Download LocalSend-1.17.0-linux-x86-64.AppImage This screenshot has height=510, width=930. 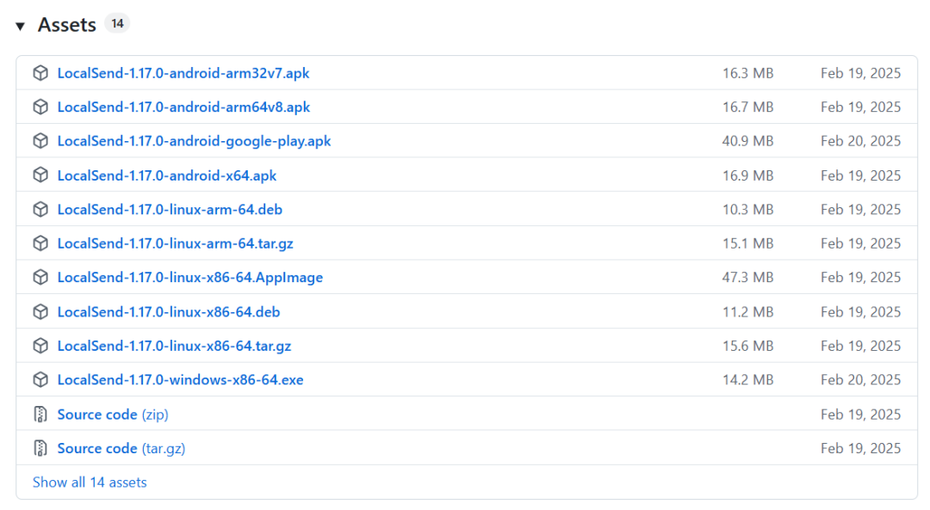pyautogui.click(x=189, y=277)
